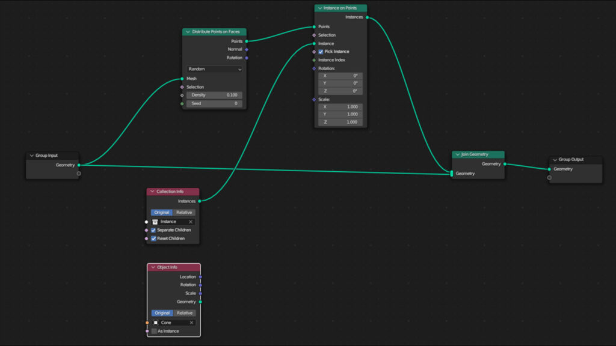
Task: Click the Seed input field on Distribute Points on Faces
Action: pos(214,103)
